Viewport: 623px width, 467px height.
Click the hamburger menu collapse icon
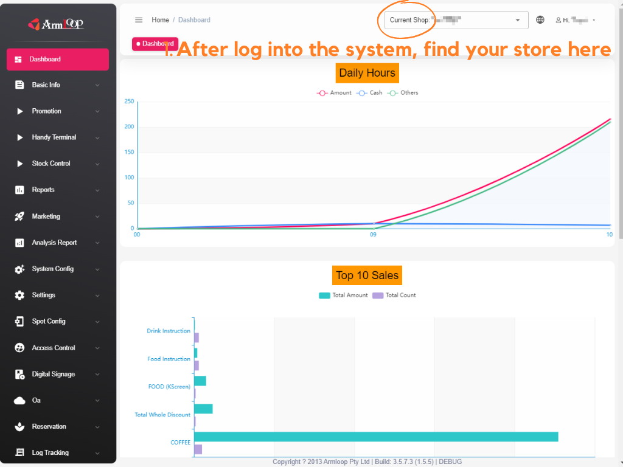coord(139,20)
